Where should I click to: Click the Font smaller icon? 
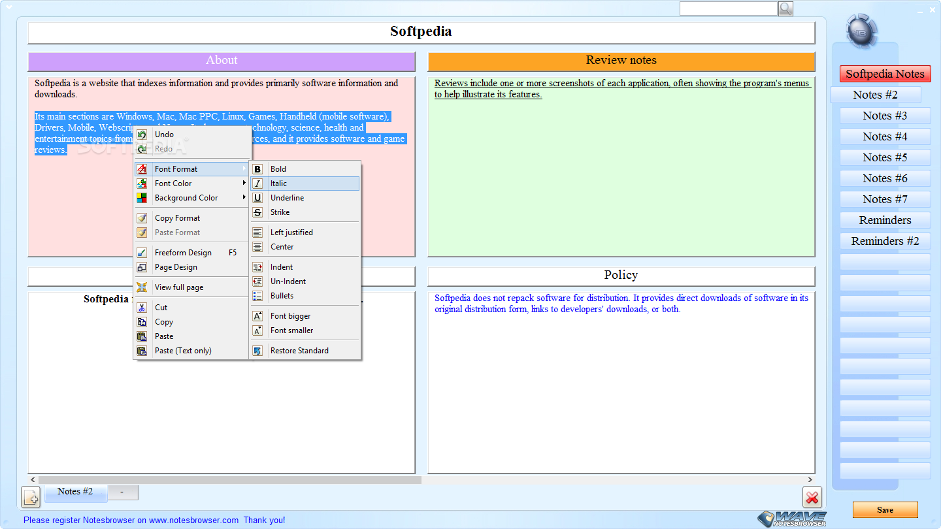point(257,330)
